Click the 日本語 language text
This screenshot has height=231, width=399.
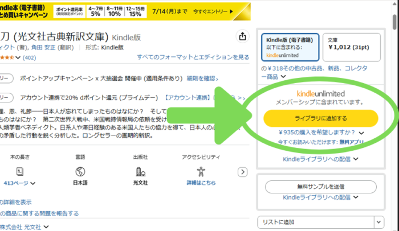pos(80,183)
